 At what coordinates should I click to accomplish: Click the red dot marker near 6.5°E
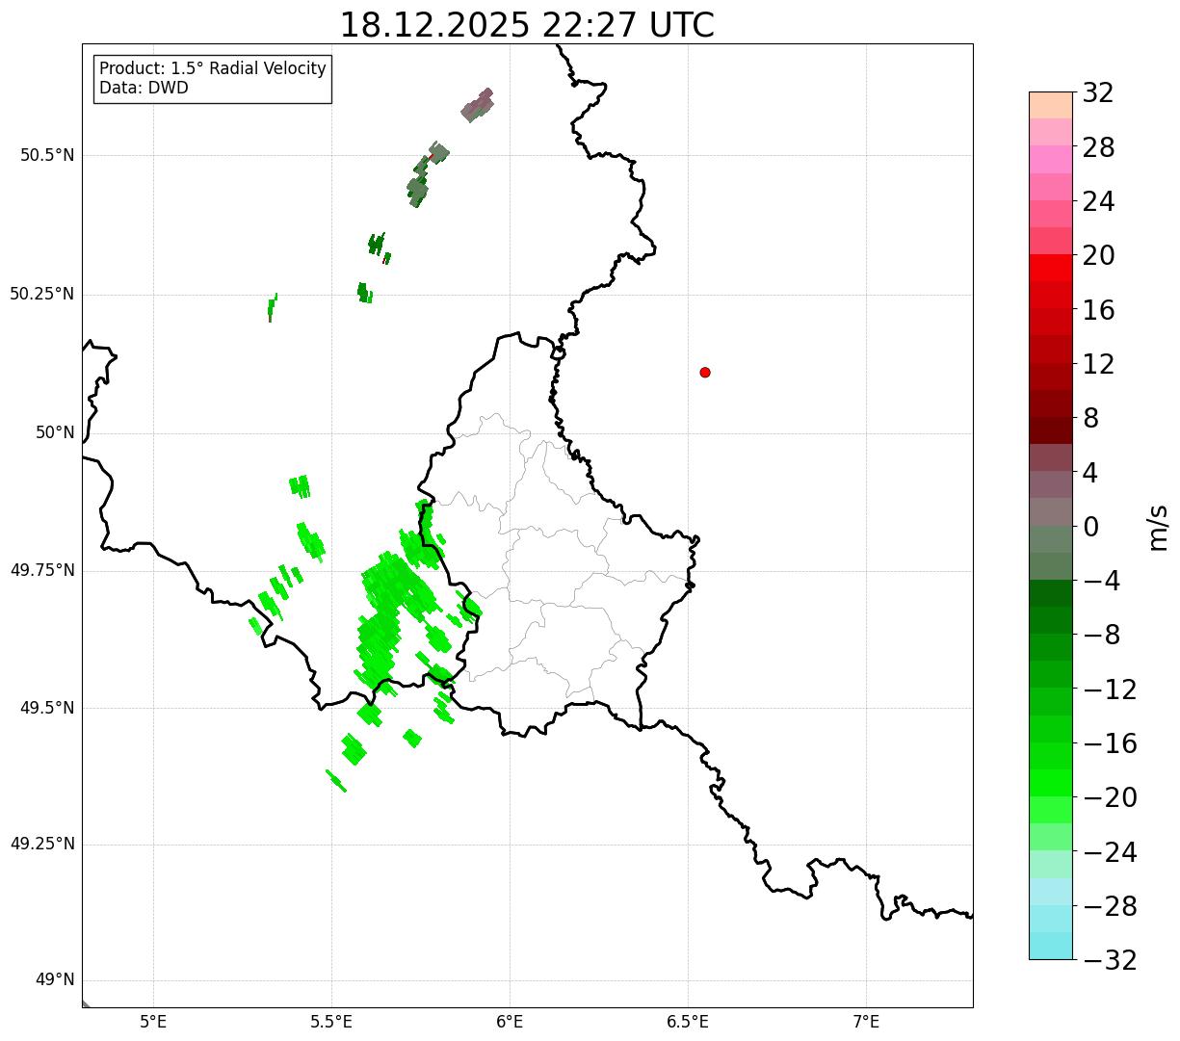(705, 372)
